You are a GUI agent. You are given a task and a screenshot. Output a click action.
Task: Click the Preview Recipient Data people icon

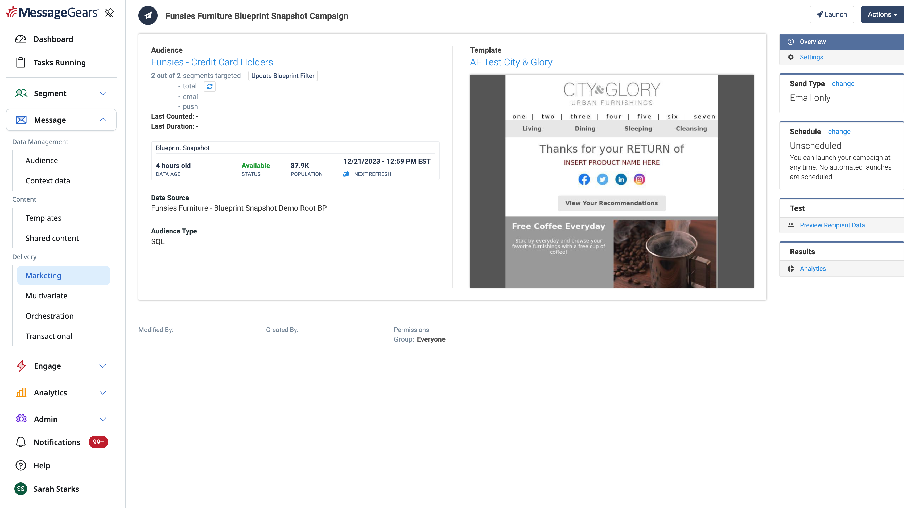(x=791, y=225)
